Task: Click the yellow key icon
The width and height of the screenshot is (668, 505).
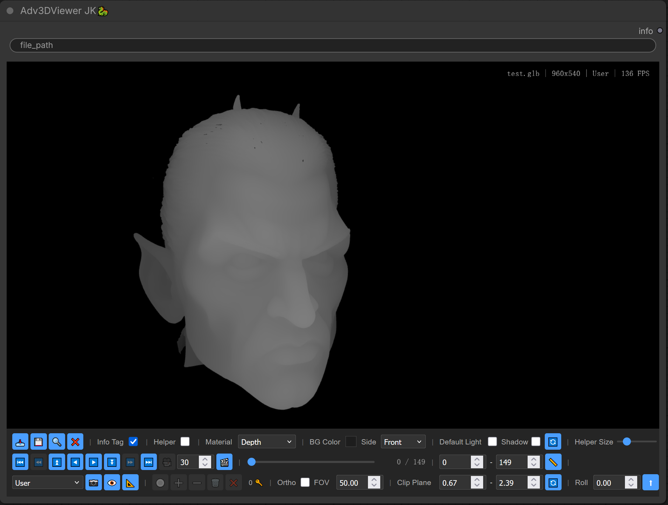Action: (x=259, y=483)
